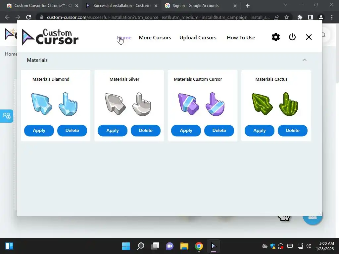Apply the Materials Diamond cursor
339x254 pixels.
tap(39, 130)
